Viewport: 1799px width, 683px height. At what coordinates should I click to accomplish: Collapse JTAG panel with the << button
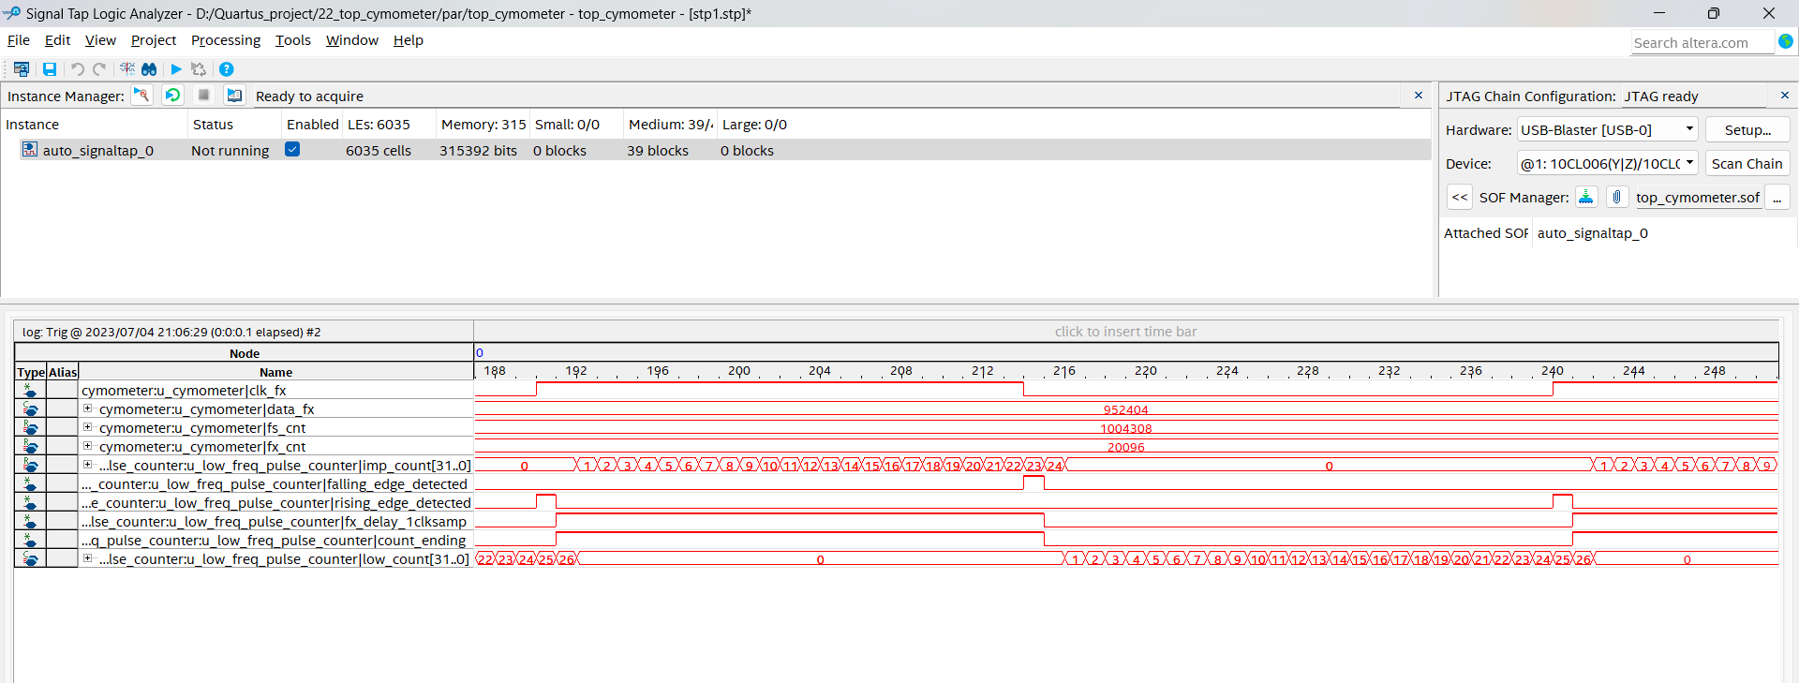tap(1460, 197)
